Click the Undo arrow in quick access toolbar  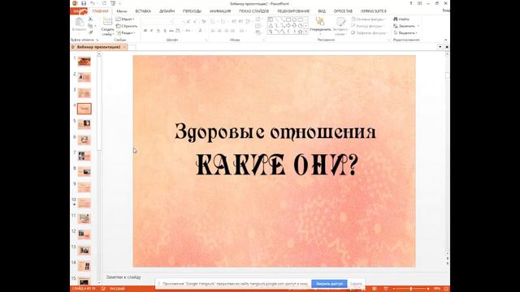click(x=93, y=3)
